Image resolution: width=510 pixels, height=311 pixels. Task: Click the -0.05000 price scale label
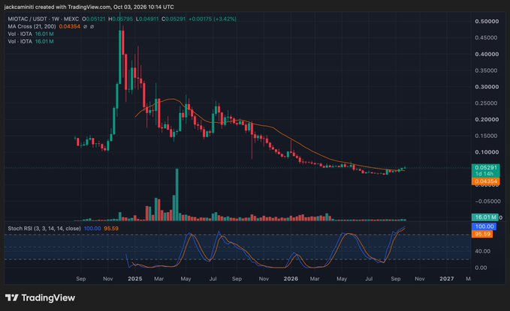pos(487,202)
